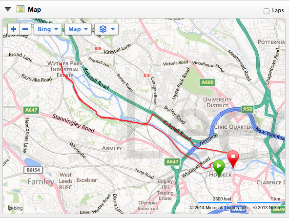Click the A647 shield near Stanningley Road
The width and height of the screenshot is (289, 218).
coord(31,110)
